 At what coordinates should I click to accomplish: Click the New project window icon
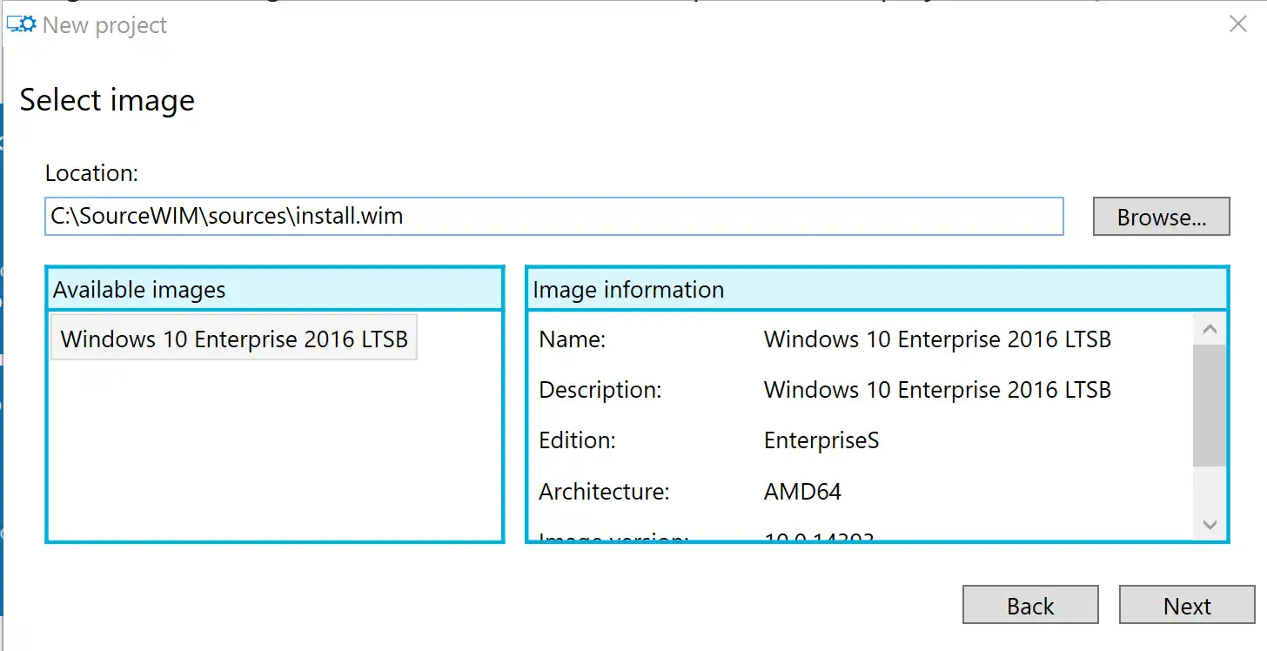point(22,24)
